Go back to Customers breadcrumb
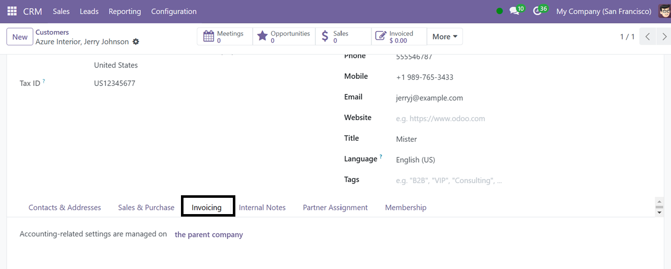The image size is (671, 269). (x=52, y=32)
